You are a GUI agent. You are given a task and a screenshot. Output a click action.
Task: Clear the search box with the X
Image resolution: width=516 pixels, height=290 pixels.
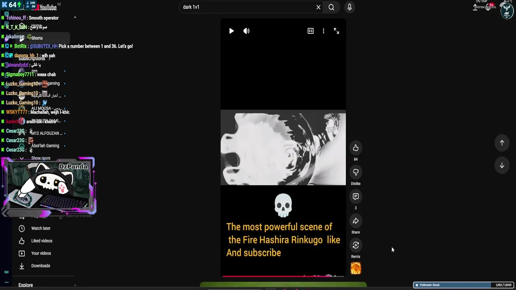click(318, 7)
